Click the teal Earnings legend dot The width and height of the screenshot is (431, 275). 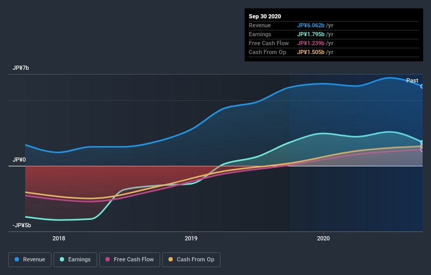[x=62, y=259]
